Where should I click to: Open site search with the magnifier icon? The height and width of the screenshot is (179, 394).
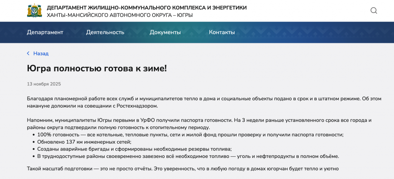click(x=374, y=11)
